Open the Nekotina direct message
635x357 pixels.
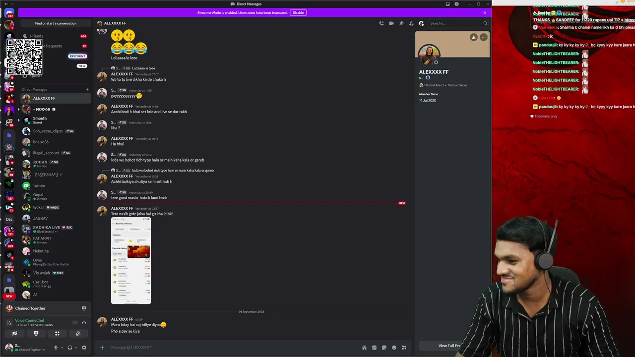click(x=56, y=251)
